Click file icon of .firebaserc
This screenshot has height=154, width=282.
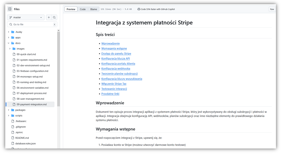tap(13, 121)
